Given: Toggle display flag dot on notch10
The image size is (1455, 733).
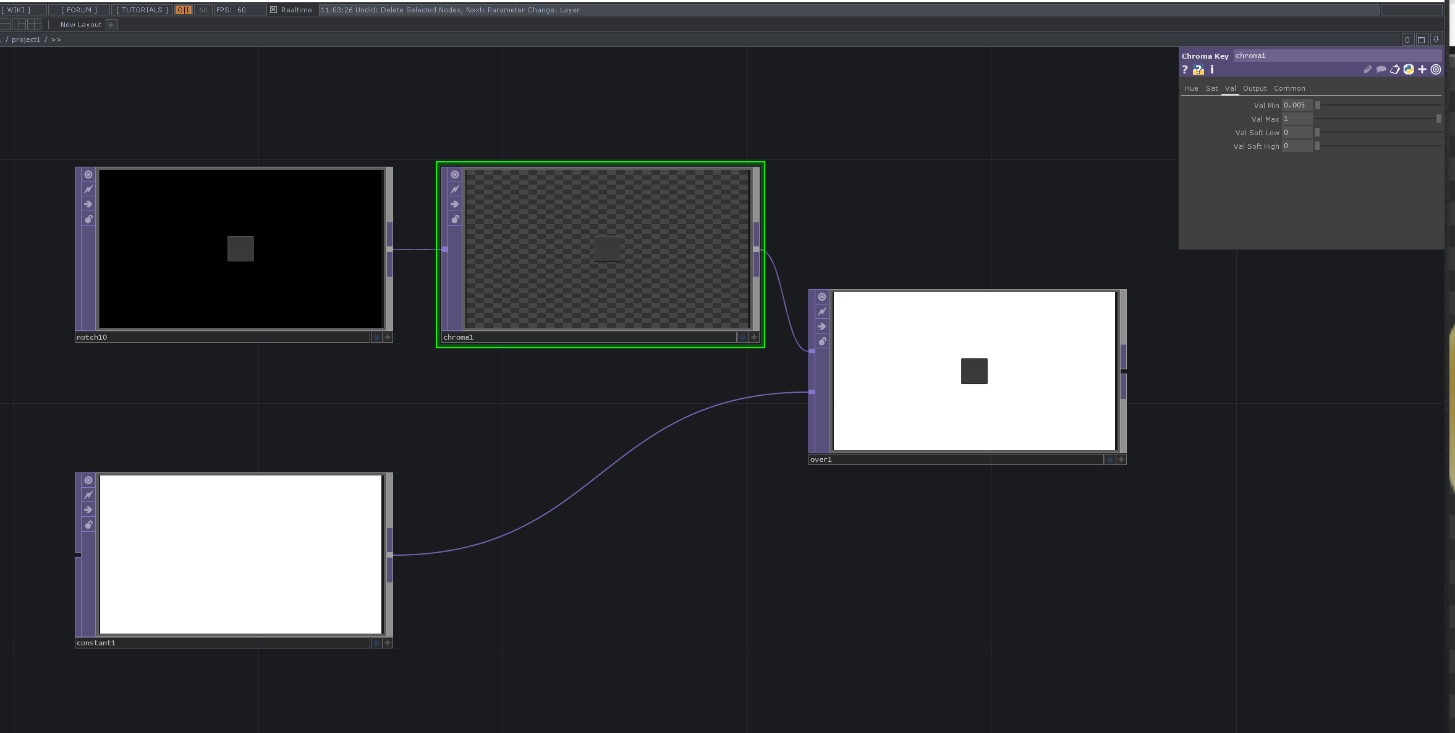Looking at the screenshot, I should coord(376,337).
